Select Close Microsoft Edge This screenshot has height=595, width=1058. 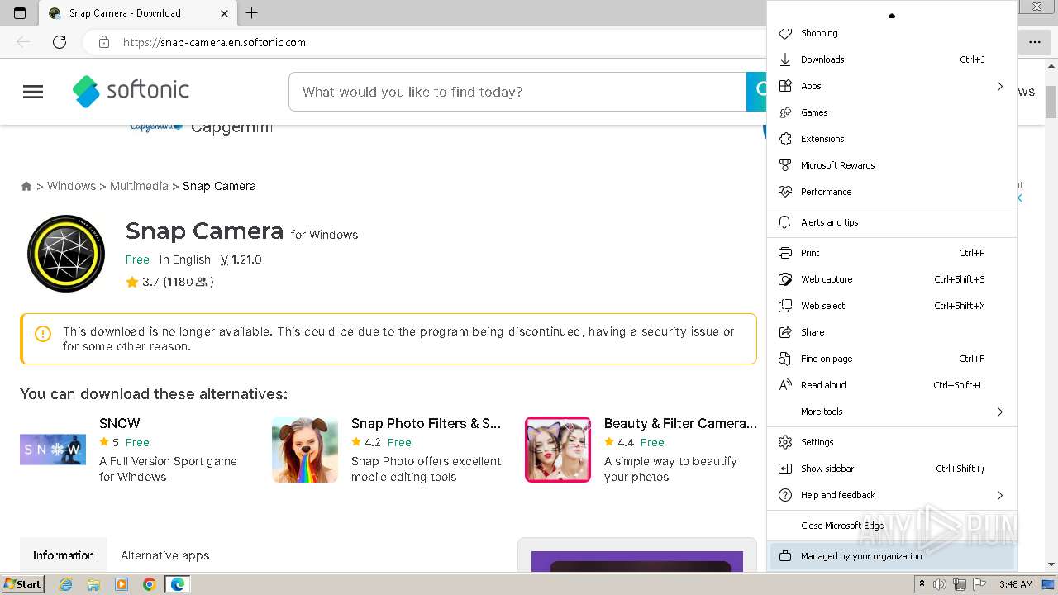tap(892, 526)
